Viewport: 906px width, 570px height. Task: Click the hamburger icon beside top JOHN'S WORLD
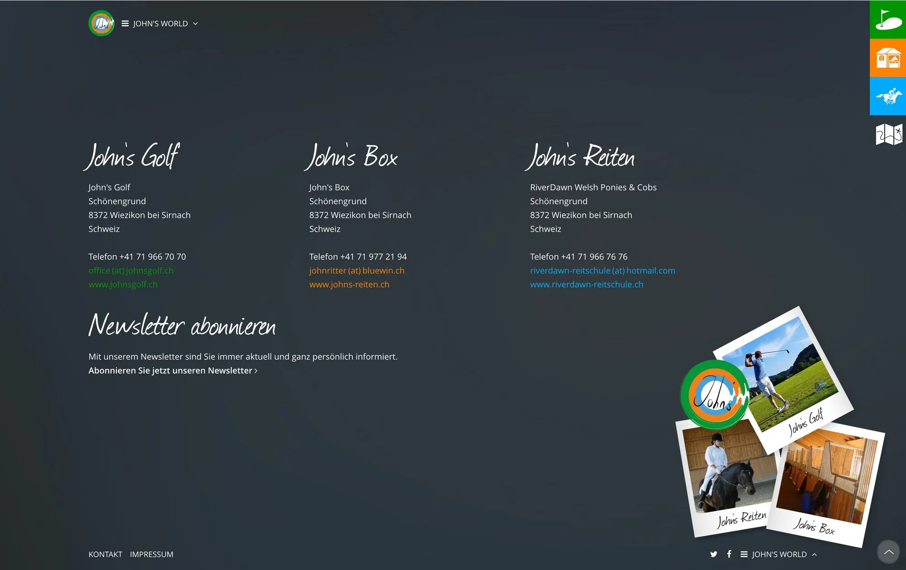tap(125, 24)
